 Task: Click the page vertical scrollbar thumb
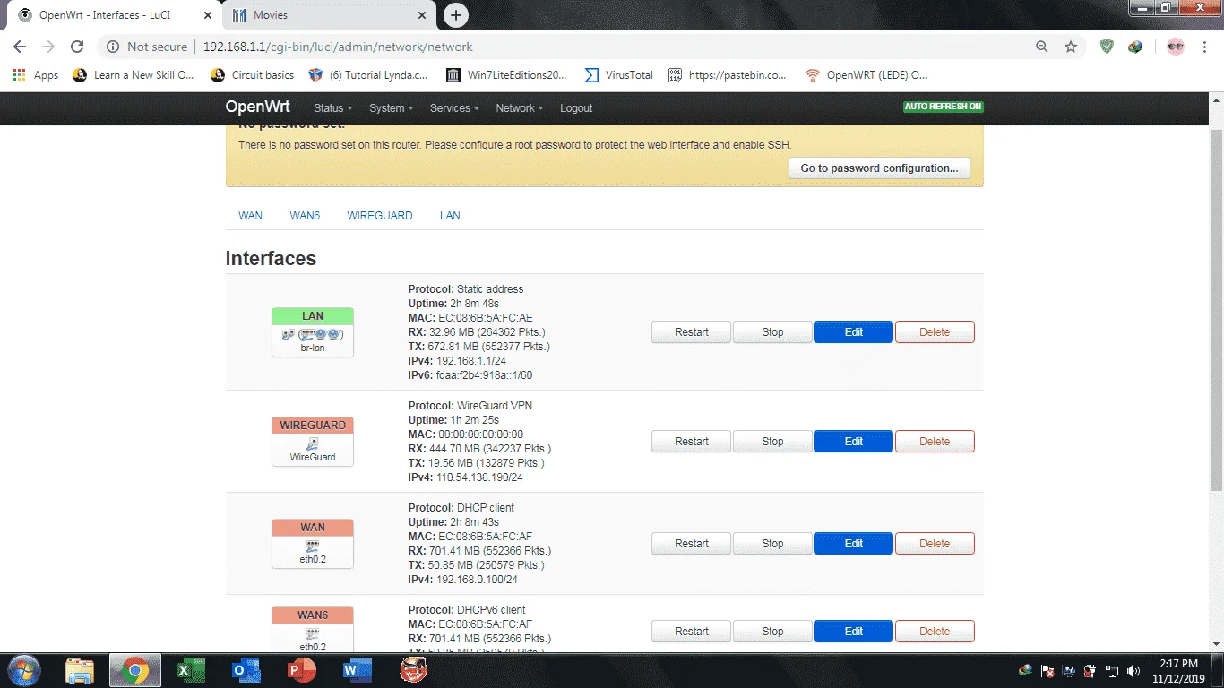point(1216,310)
